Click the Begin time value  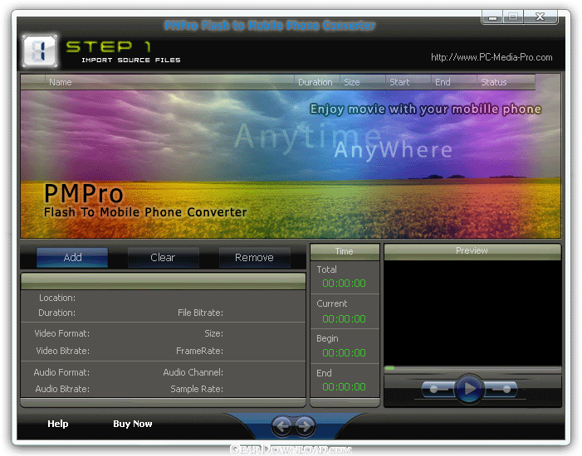[x=344, y=353]
